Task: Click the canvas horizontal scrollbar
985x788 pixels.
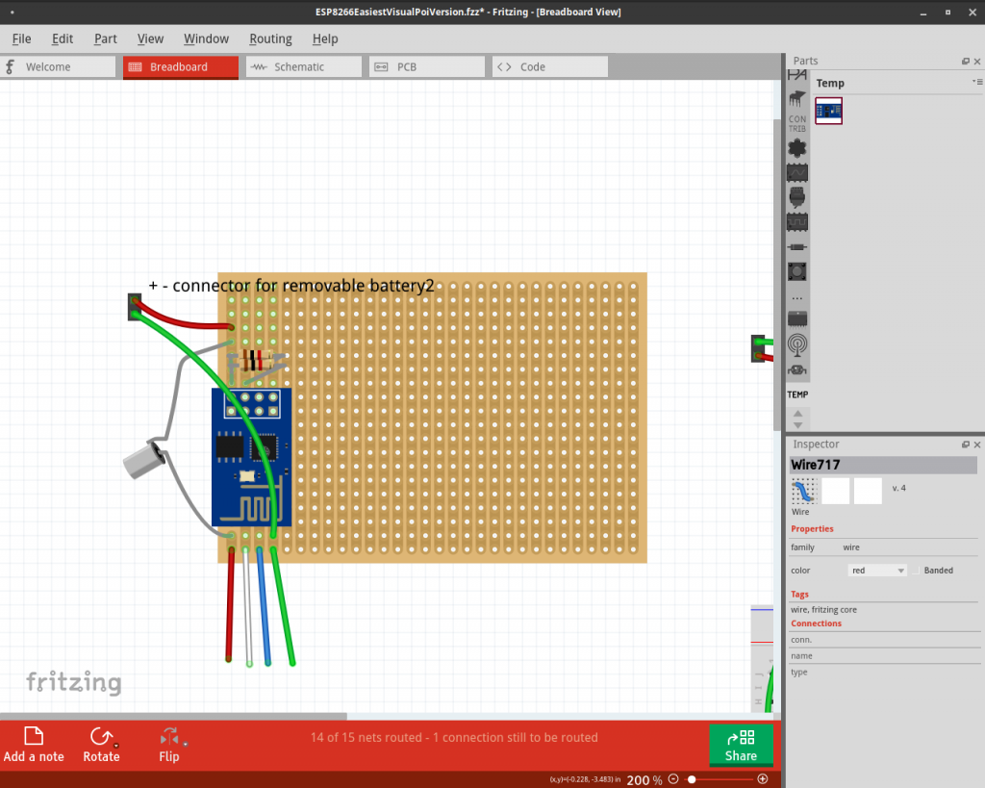Action: 173,717
